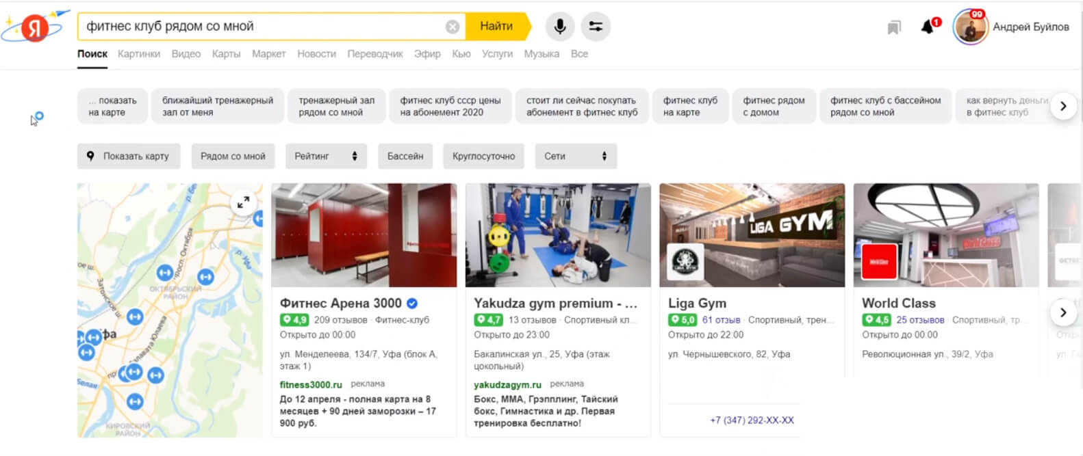Viewport: 1083px width, 456px height.
Task: Toggle the Круглосуточно filter
Action: point(483,156)
